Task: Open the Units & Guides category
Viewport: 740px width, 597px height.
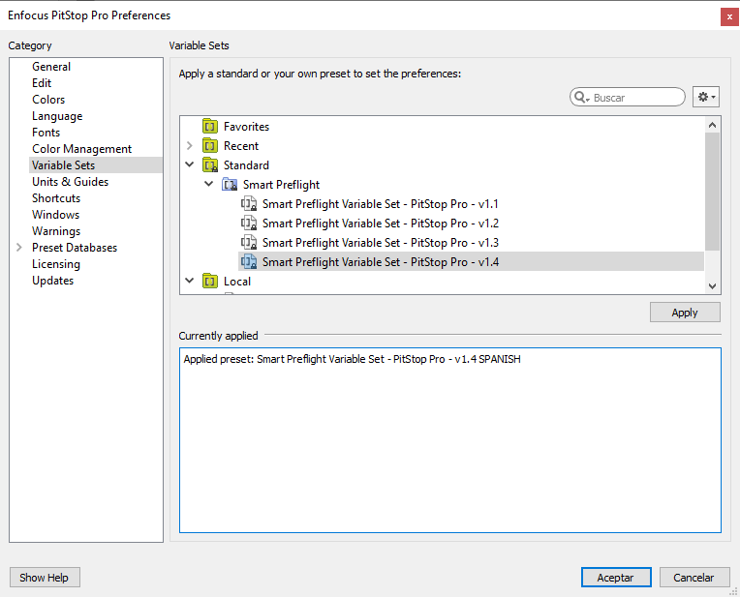Action: pos(70,182)
